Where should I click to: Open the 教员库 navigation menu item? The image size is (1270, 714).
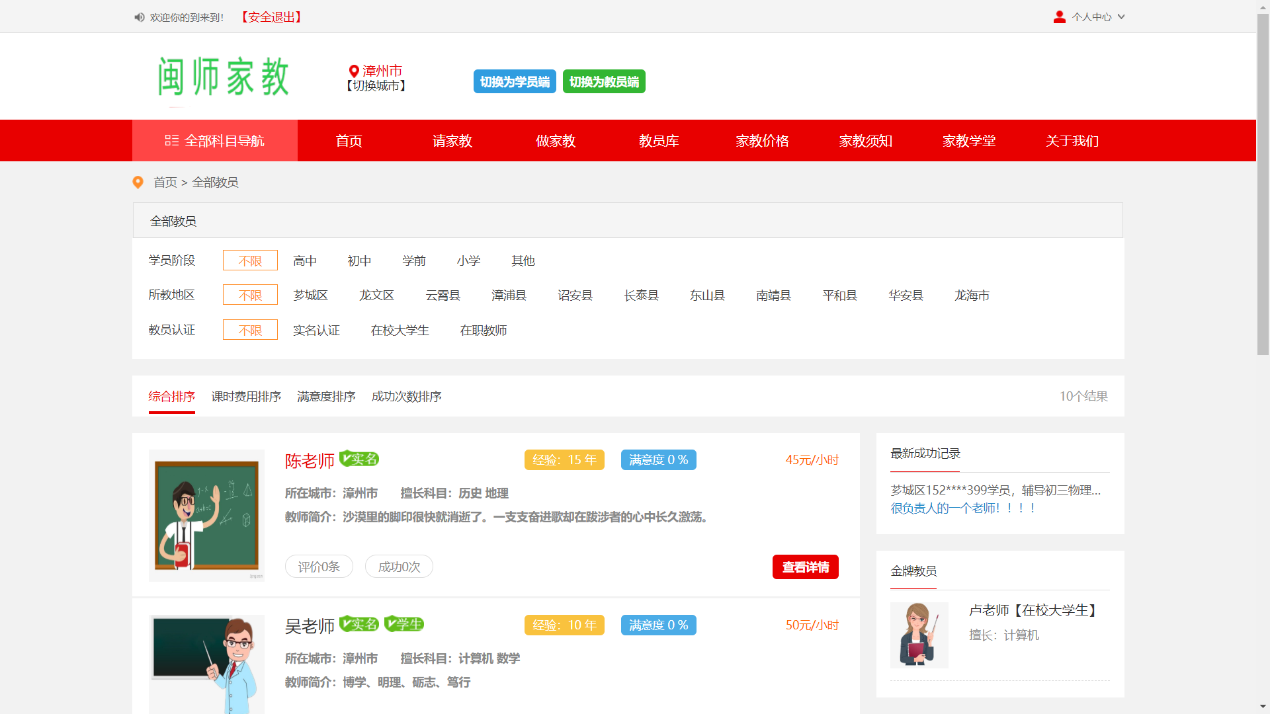[659, 141]
